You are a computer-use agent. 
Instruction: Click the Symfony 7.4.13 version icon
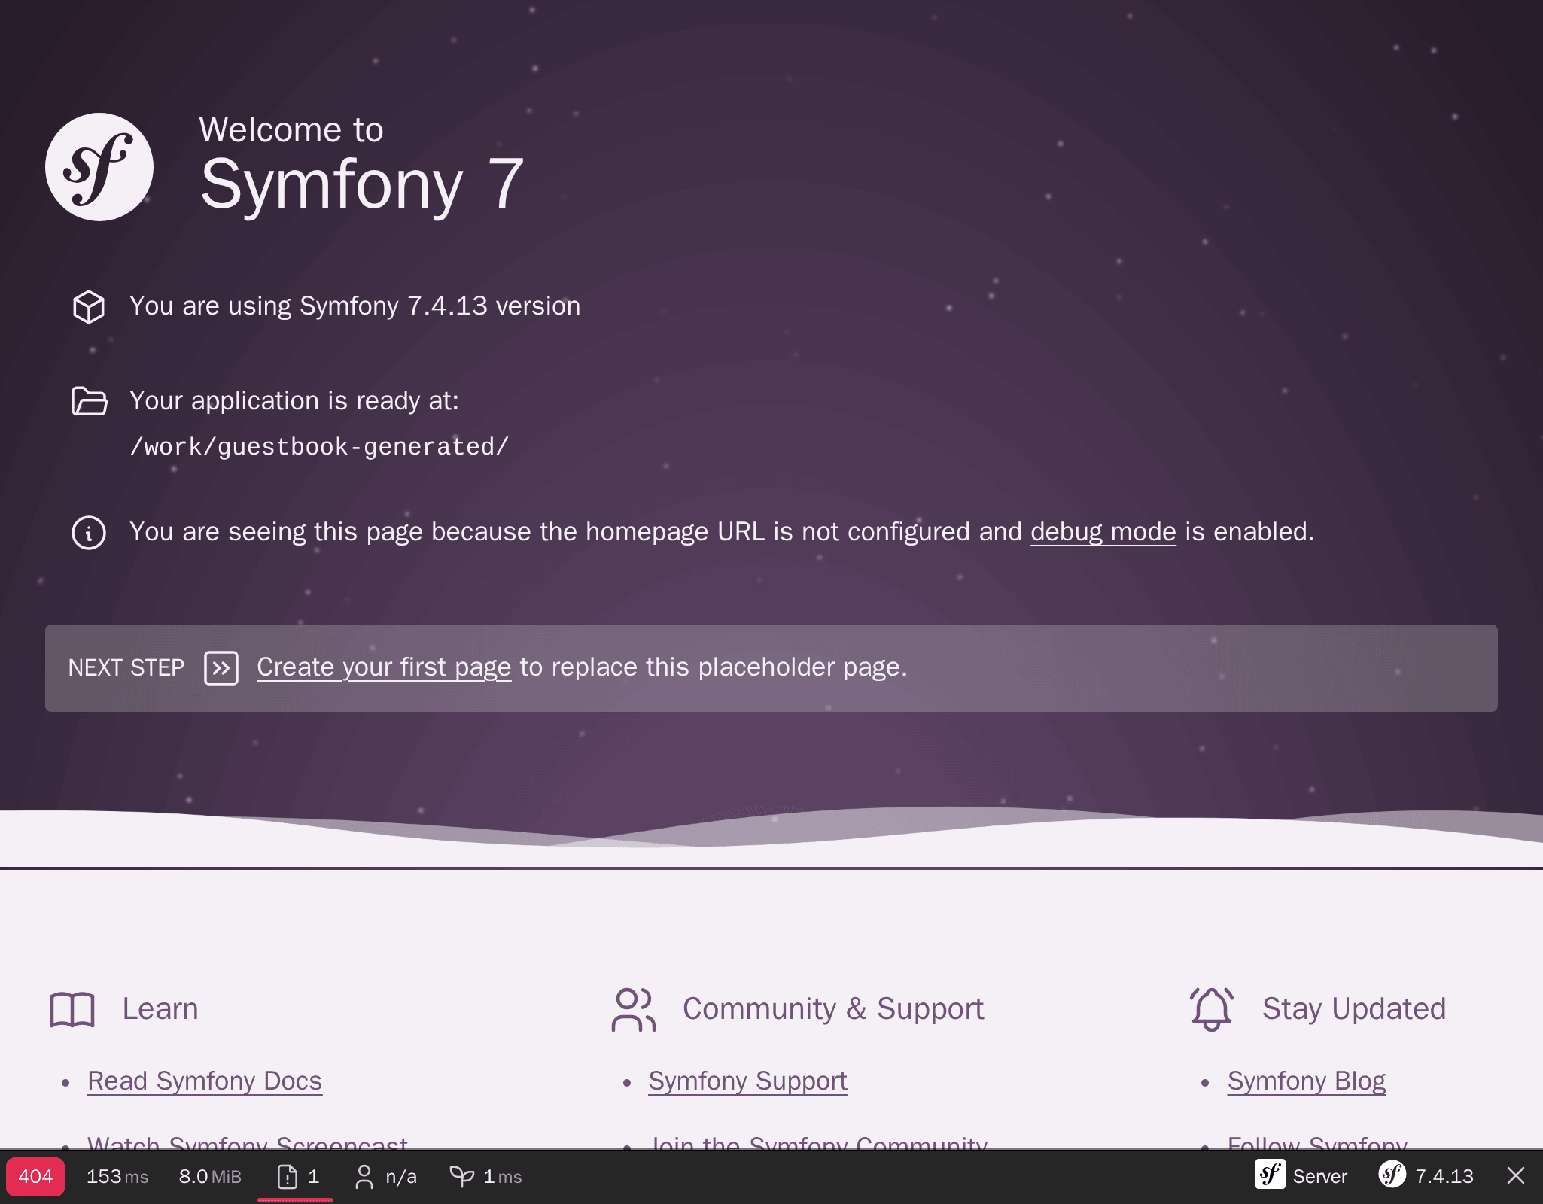tap(1392, 1175)
